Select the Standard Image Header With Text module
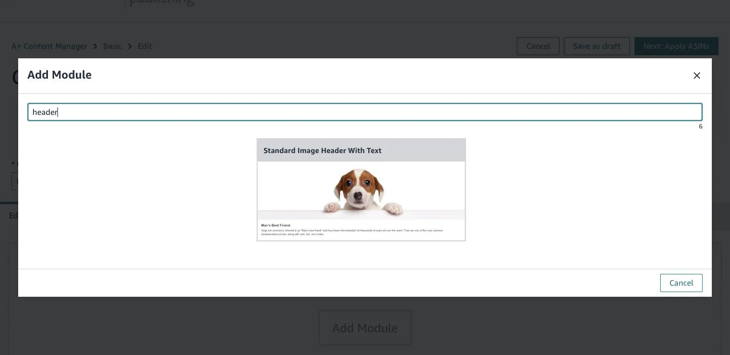 [x=361, y=190]
